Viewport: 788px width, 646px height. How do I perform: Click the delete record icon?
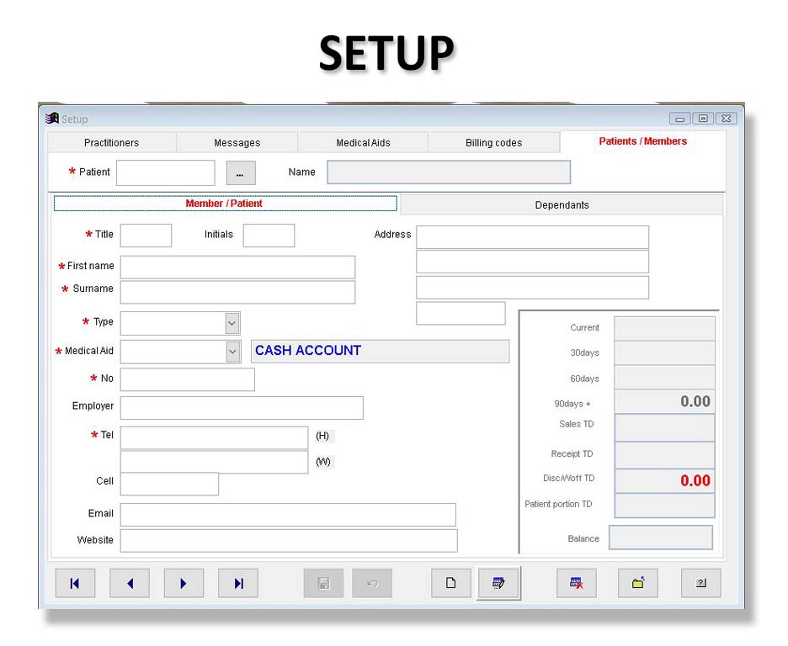coord(577,583)
